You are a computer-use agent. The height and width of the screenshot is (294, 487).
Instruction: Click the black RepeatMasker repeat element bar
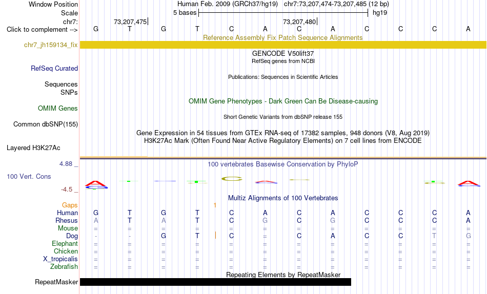click(x=215, y=282)
